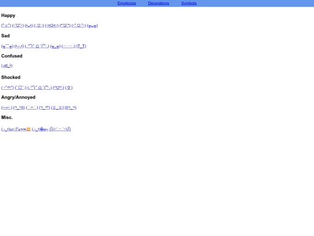The width and height of the screenshot is (314, 236).
Task: Pick the first Angry/Annoyed emoticon
Action: (6, 108)
